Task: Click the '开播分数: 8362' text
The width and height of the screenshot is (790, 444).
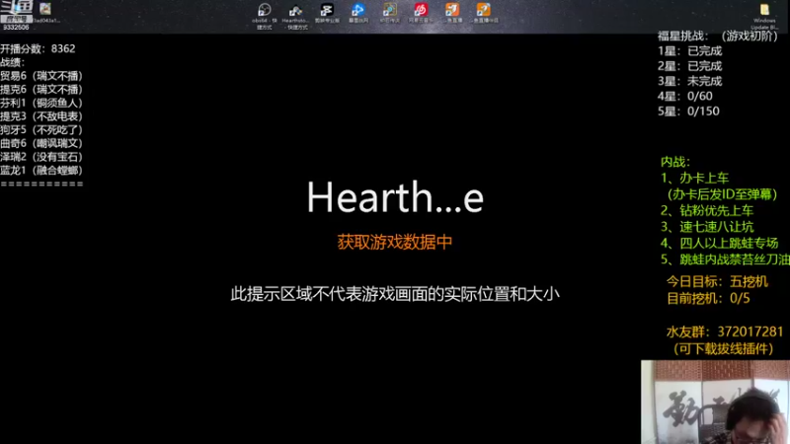Action: coord(38,48)
